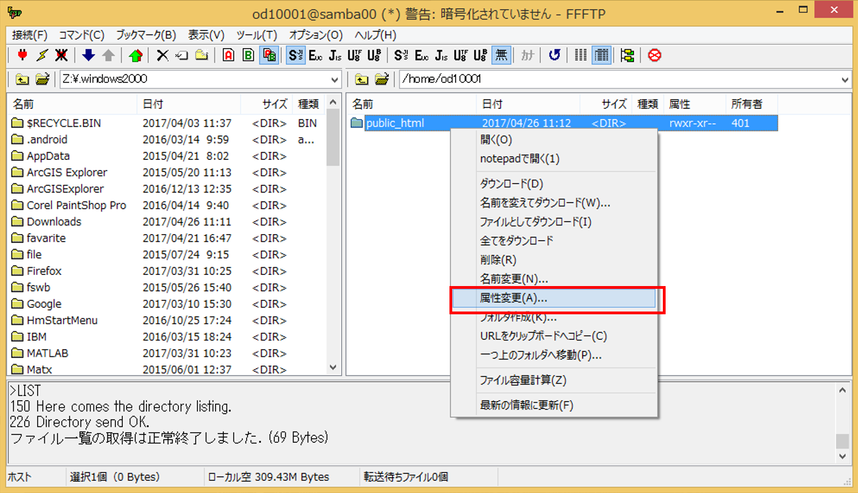The width and height of the screenshot is (858, 493).
Task: Select no kanji conversion (無) button
Action: click(x=501, y=55)
